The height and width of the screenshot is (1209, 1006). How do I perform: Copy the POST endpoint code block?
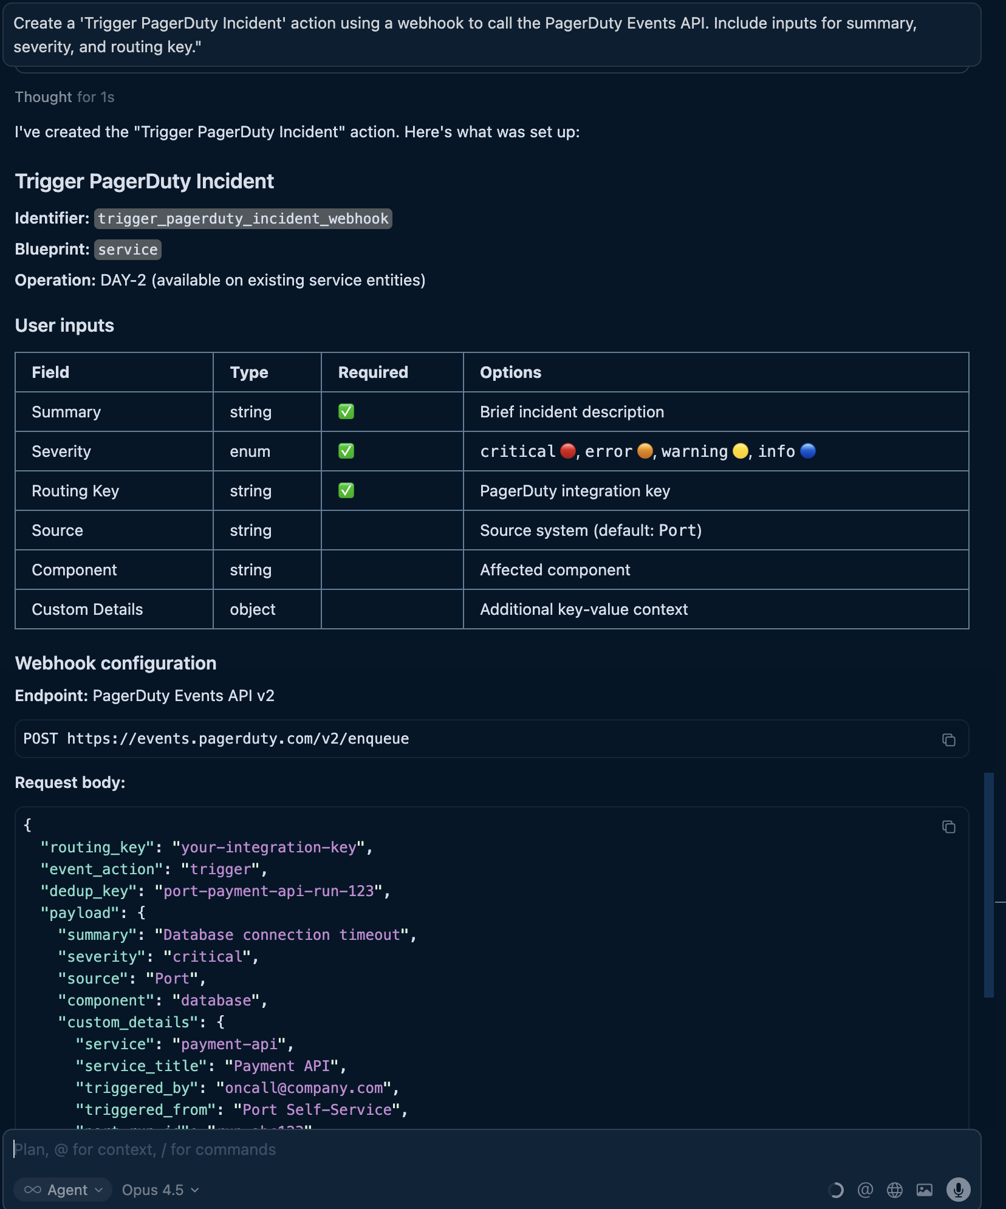[948, 739]
